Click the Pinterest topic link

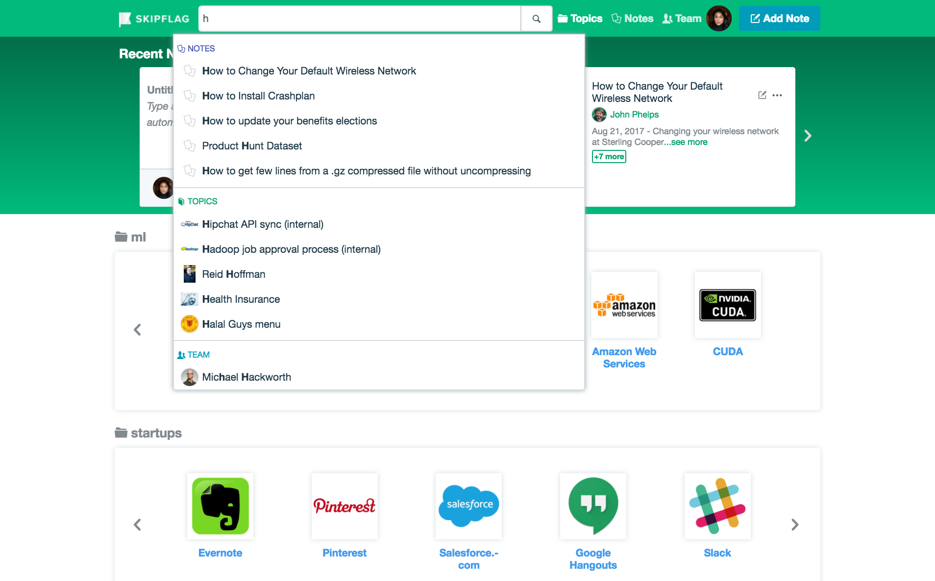(x=344, y=553)
